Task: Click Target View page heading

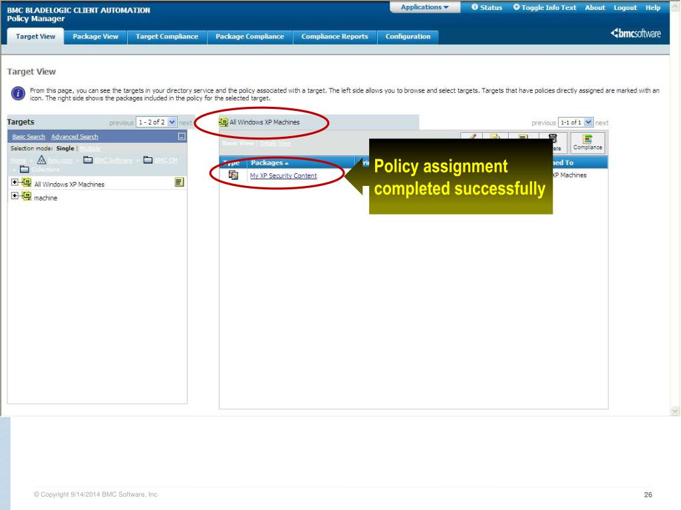Action: coord(31,72)
